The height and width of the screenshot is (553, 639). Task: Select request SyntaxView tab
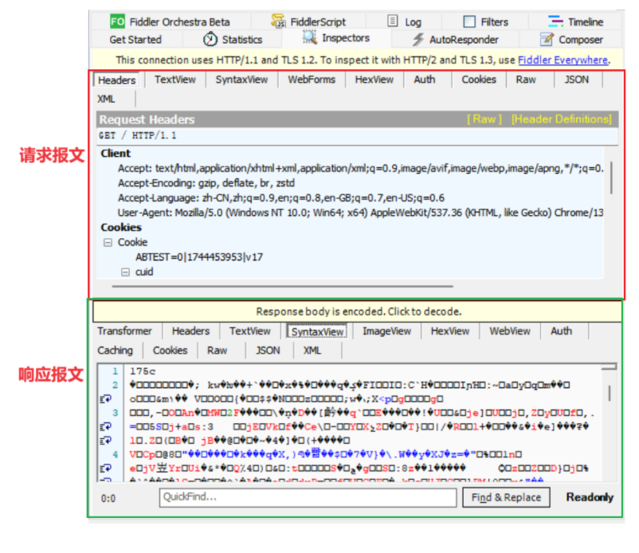(241, 80)
